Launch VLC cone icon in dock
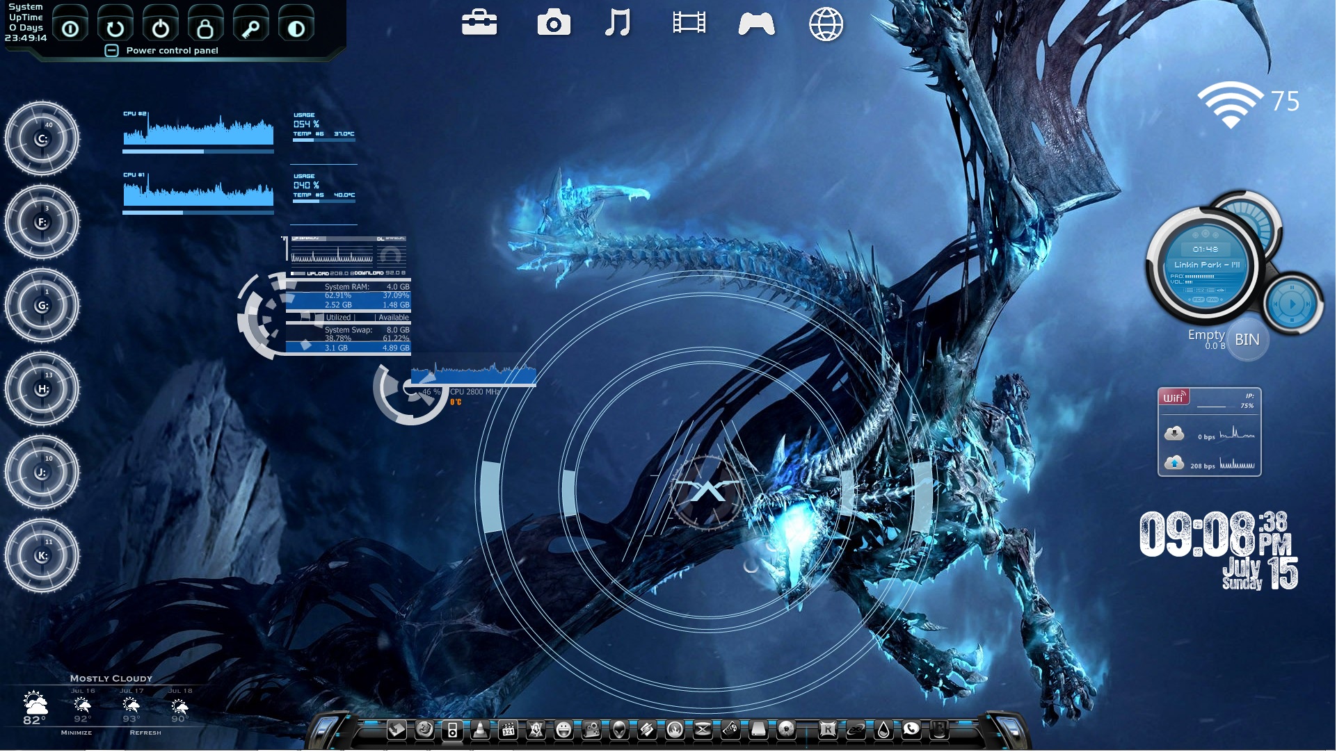This screenshot has width=1337, height=752. click(x=480, y=729)
